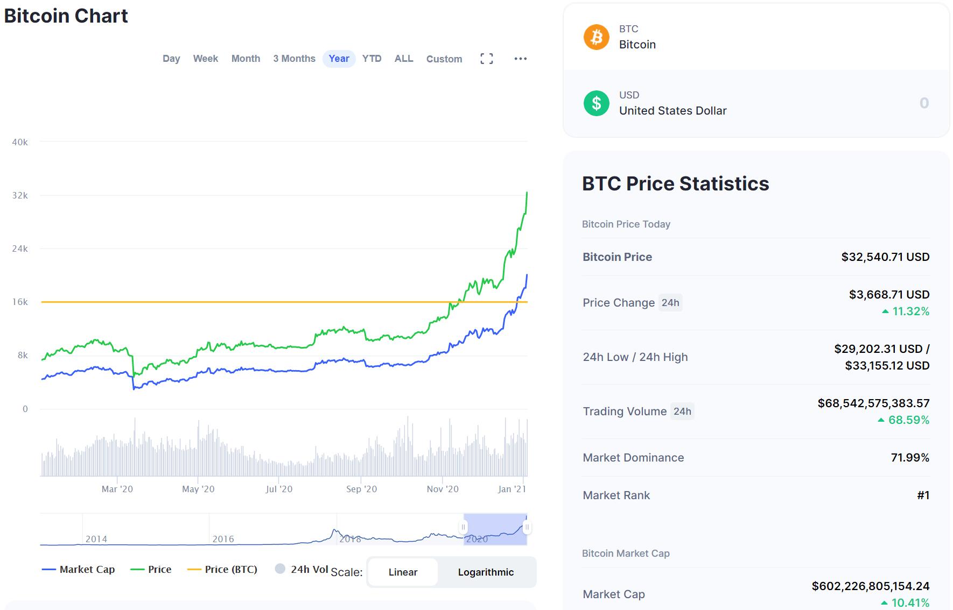This screenshot has height=610, width=953.
Task: Open the three-dots chart options menu
Action: click(520, 59)
